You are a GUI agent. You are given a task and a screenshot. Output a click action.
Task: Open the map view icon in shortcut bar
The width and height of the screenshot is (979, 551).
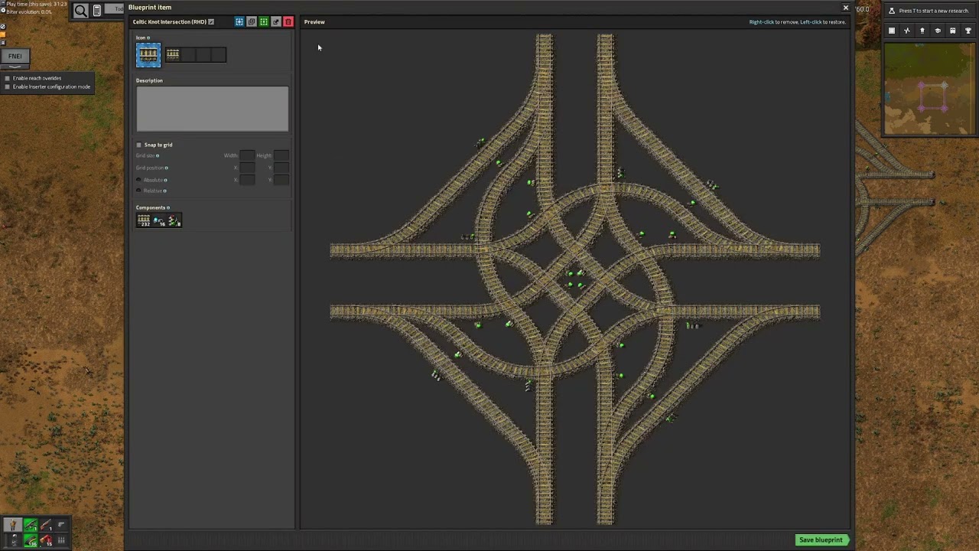(892, 31)
